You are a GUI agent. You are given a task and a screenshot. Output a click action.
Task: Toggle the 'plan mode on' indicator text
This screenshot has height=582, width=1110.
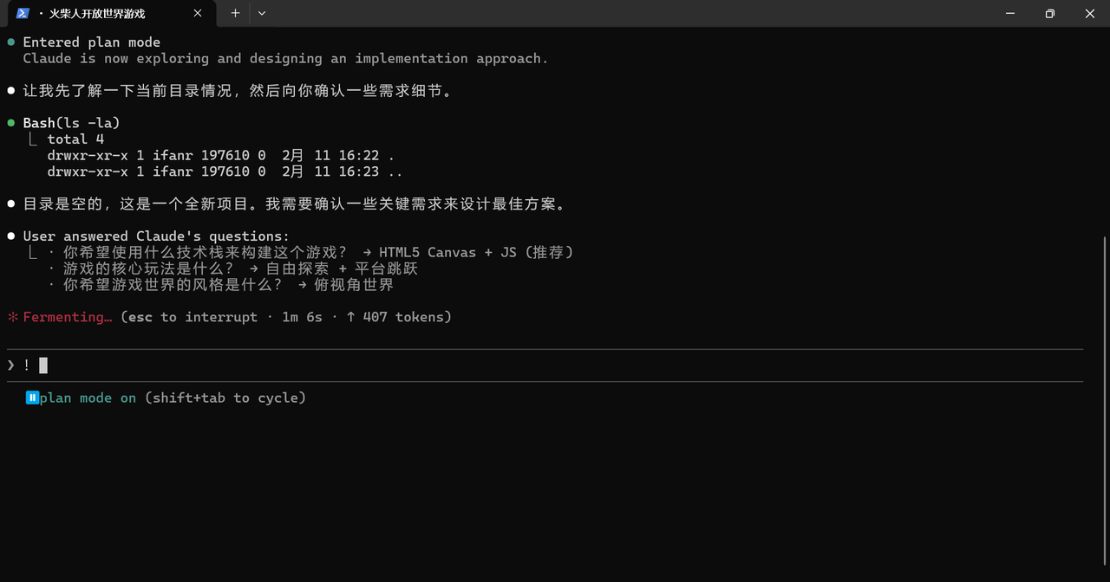pos(88,398)
